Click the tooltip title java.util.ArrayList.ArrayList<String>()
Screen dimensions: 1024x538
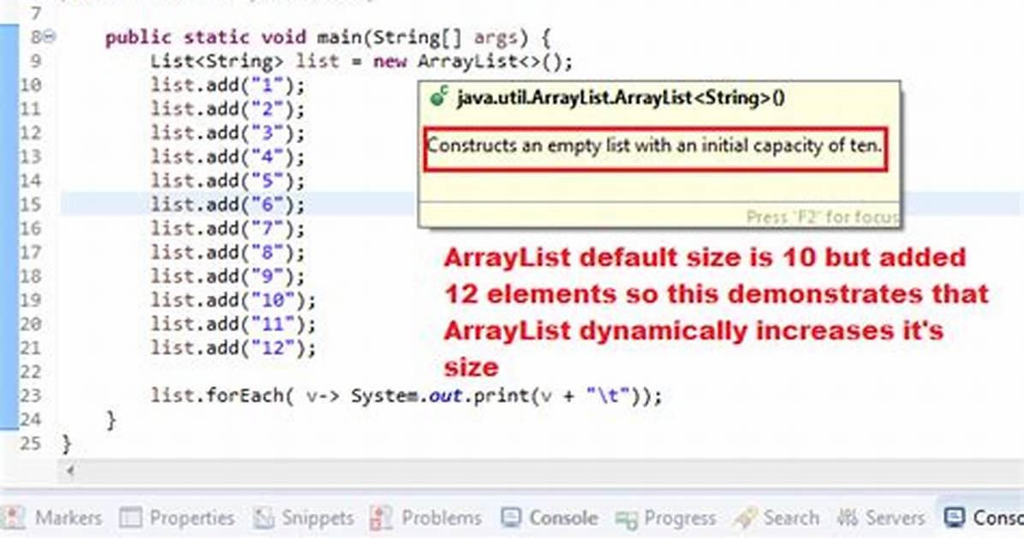click(x=621, y=98)
